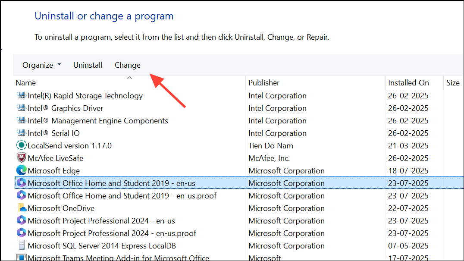464x261 pixels.
Task: Click the McAfee LiveSafe shield icon
Action: tap(22, 158)
